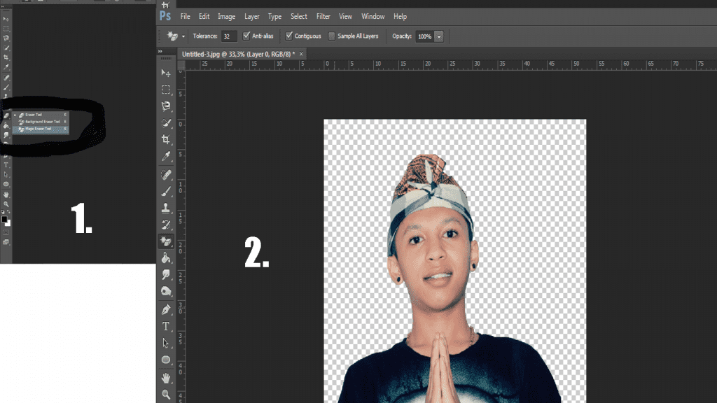Click the foreground color swatch
This screenshot has width=717, height=403.
(x=4, y=219)
